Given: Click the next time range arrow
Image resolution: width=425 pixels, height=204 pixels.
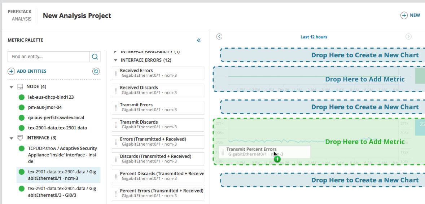Looking at the screenshot, I should (408, 36).
